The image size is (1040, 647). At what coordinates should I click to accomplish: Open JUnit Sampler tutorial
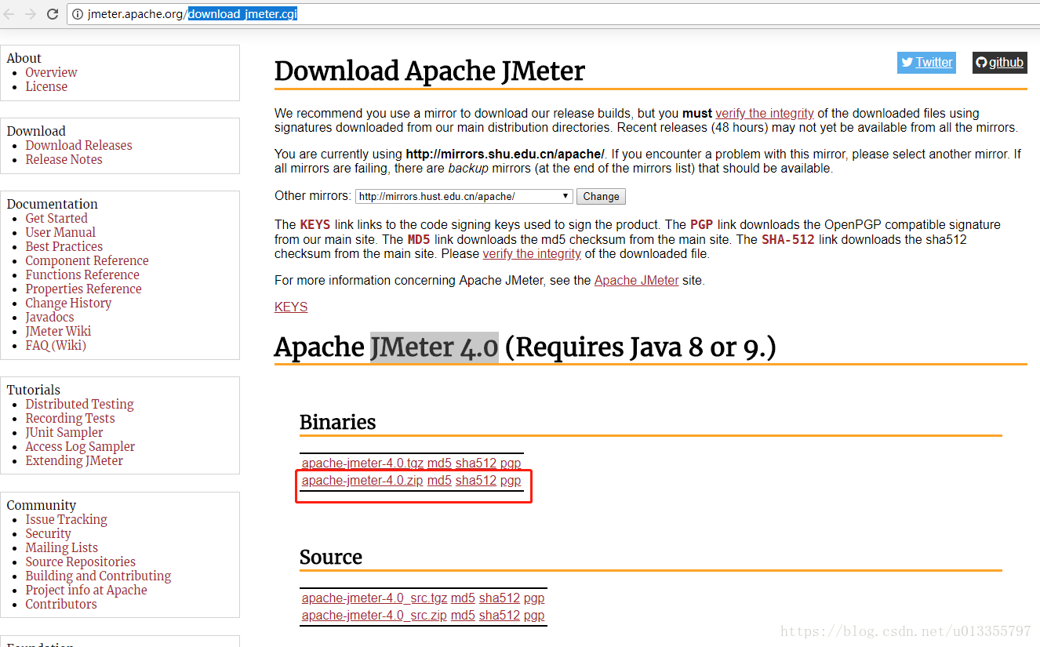tap(64, 432)
